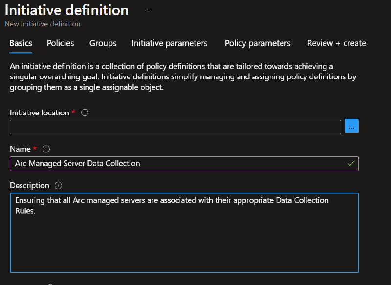This screenshot has height=285, width=391.
Task: Click into the Name field with Arc Managed Server
Action: [x=184, y=164]
